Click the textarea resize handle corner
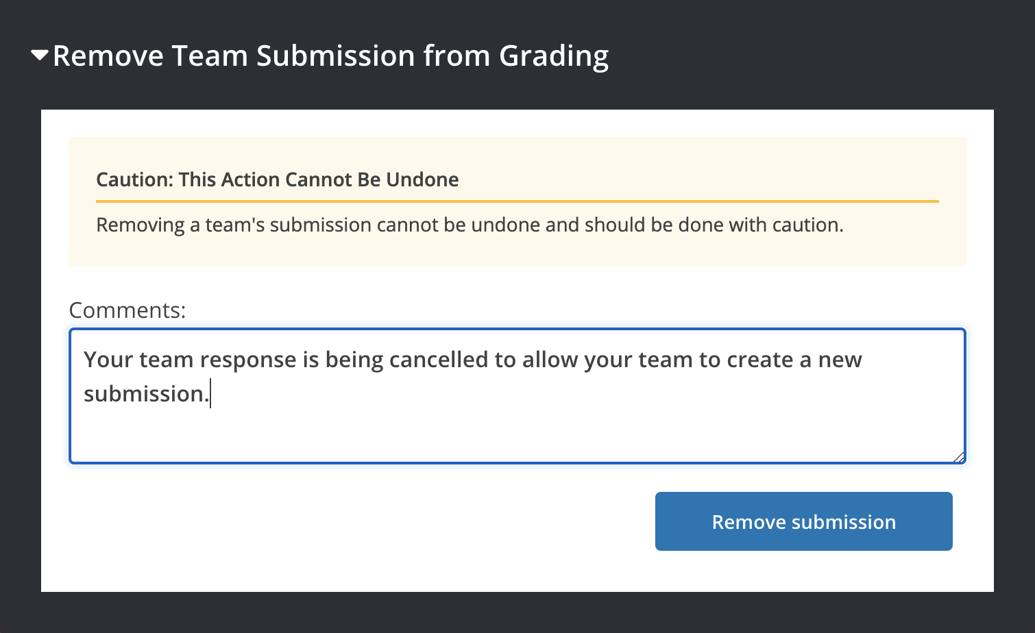This screenshot has height=633, width=1035. point(958,457)
